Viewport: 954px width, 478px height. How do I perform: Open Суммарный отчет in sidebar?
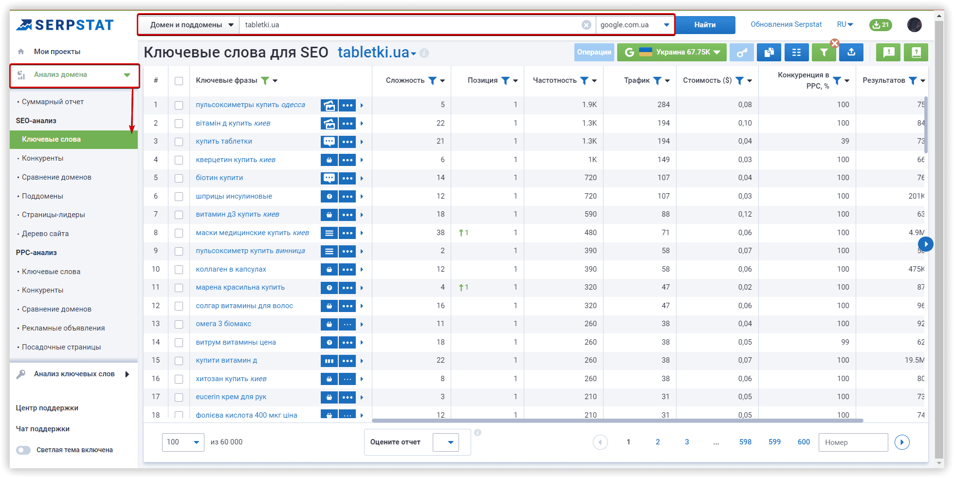[x=53, y=102]
